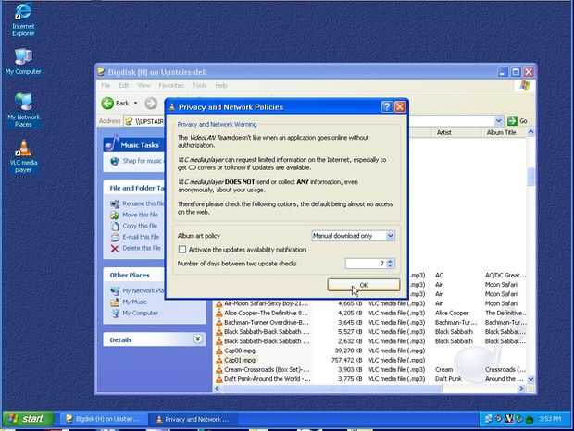Select Air-Moon Safari-Sexy Boy file
This screenshot has height=431, width=574.
click(x=266, y=303)
